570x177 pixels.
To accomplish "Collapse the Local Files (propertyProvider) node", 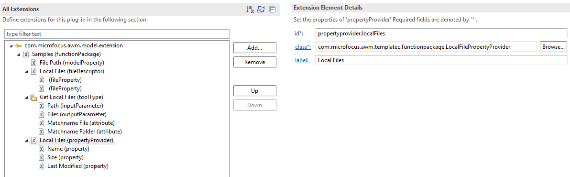I will pos(26,141).
